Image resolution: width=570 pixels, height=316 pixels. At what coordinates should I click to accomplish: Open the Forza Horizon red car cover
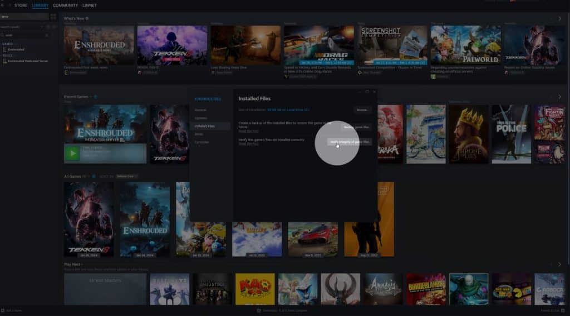313,239
